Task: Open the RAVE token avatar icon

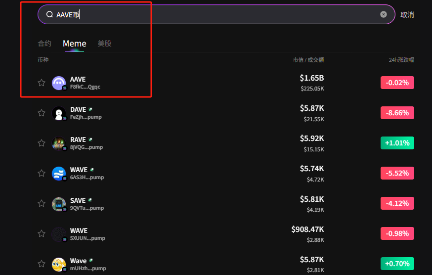Action: click(x=59, y=143)
